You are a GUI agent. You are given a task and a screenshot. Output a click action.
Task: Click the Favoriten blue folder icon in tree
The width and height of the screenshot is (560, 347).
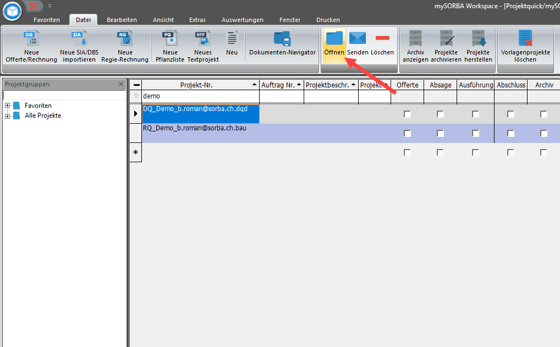17,106
